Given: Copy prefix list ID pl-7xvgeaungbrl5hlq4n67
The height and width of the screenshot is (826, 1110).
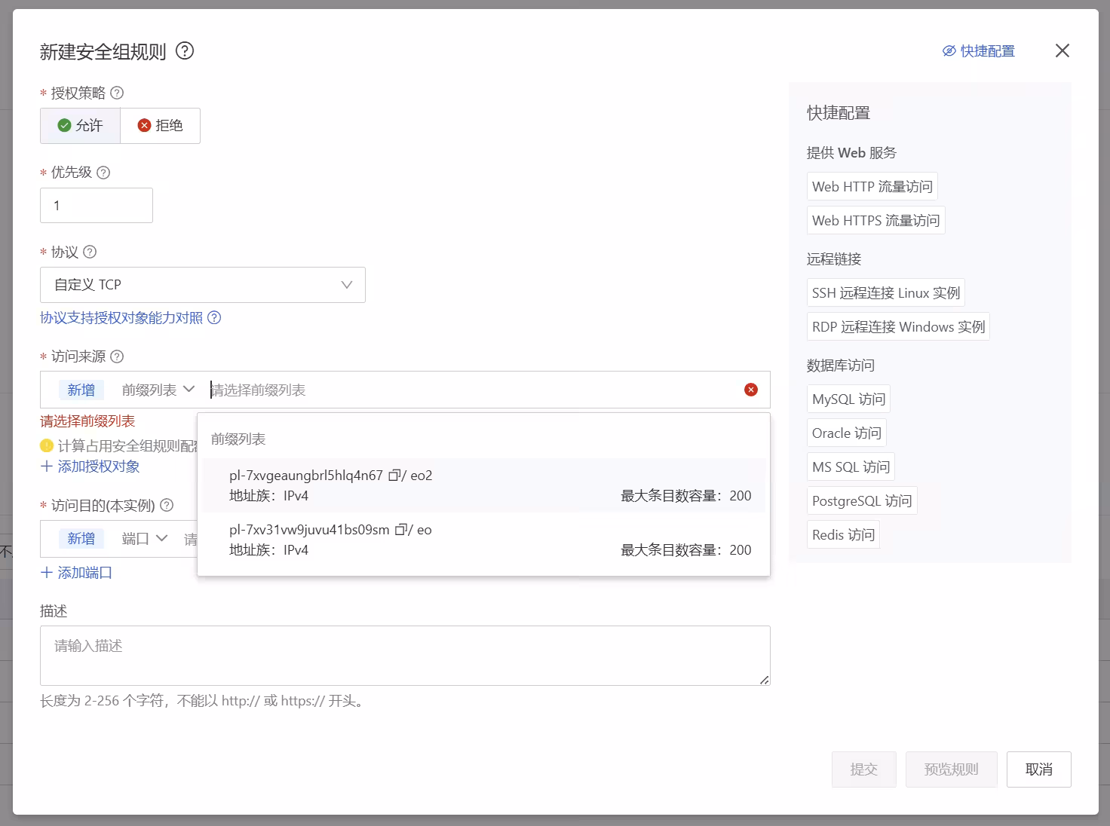Looking at the screenshot, I should 394,476.
